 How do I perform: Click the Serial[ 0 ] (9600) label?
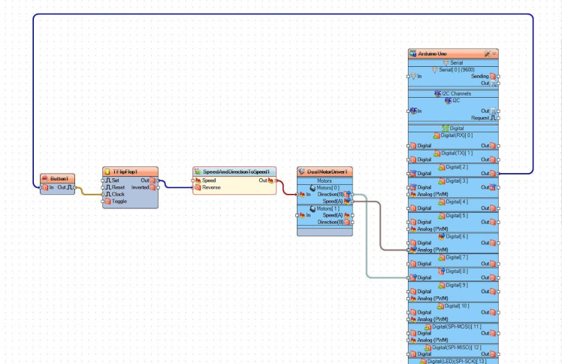click(457, 70)
